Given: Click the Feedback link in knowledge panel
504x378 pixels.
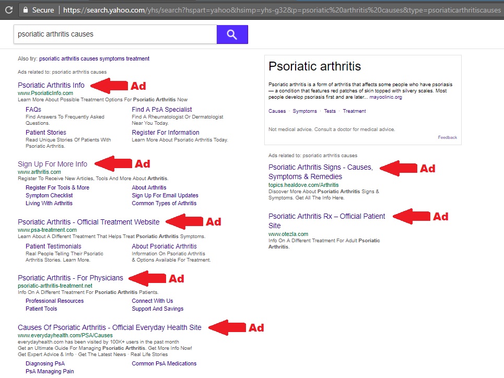Looking at the screenshot, I should 448,137.
